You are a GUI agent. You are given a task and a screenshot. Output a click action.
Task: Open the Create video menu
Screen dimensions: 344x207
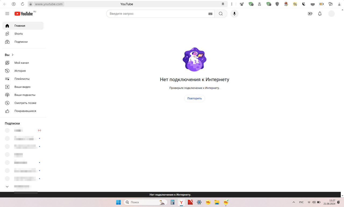310,14
